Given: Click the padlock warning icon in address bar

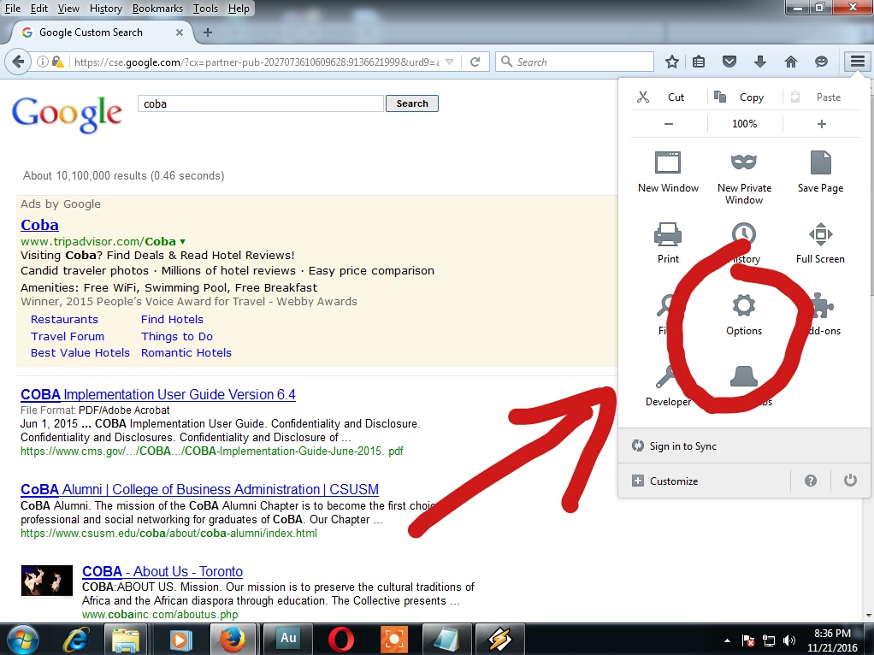Looking at the screenshot, I should pyautogui.click(x=58, y=62).
